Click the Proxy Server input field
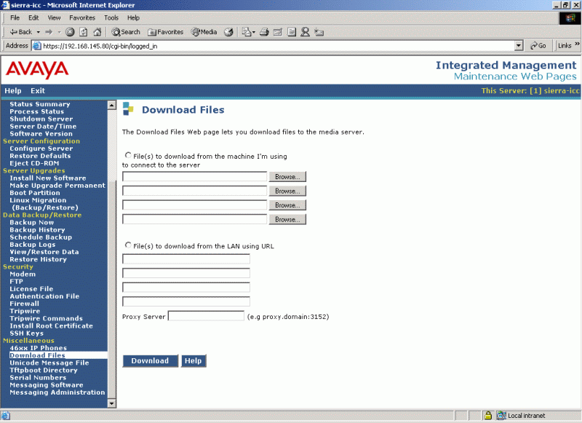This screenshot has width=582, height=423. pyautogui.click(x=206, y=316)
